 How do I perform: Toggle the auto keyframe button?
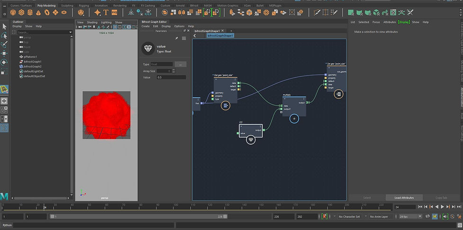(435, 217)
